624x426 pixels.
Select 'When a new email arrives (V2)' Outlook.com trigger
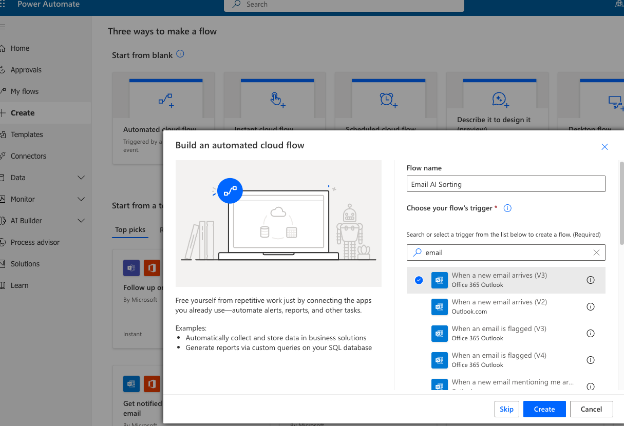coord(499,307)
